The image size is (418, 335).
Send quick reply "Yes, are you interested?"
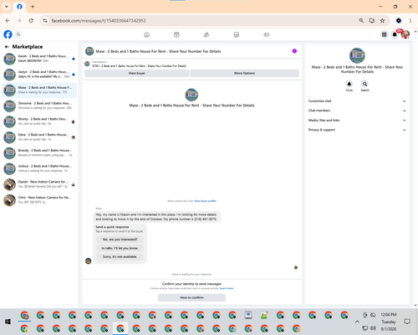(120, 240)
